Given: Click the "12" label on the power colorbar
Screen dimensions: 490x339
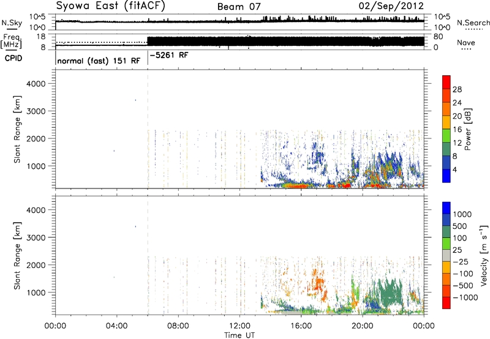Looking at the screenshot, I should [x=457, y=143].
